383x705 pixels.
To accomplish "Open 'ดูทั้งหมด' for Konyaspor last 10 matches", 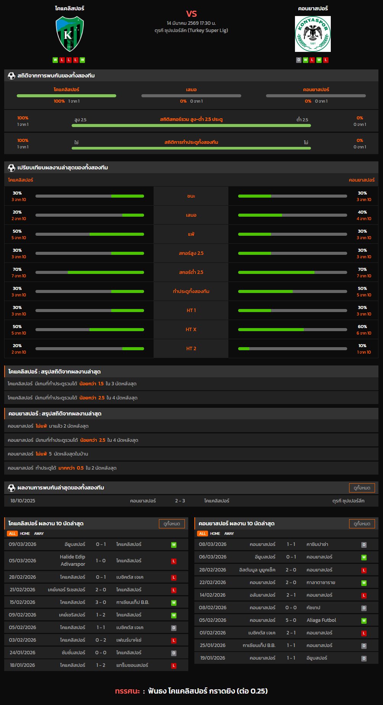I will coord(362,523).
